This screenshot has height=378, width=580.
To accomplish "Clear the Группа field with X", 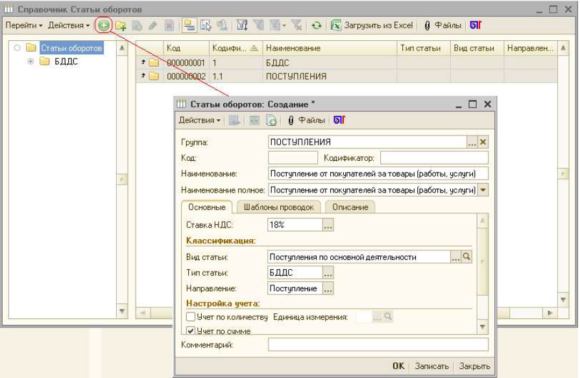I will [483, 142].
